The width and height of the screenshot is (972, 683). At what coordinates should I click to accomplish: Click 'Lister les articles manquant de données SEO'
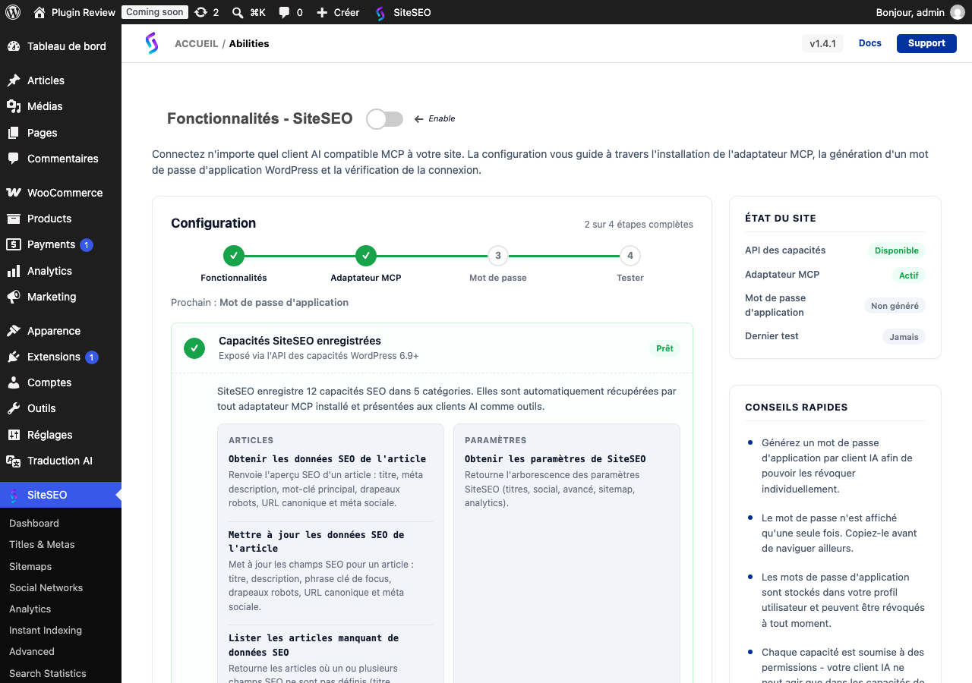(314, 644)
